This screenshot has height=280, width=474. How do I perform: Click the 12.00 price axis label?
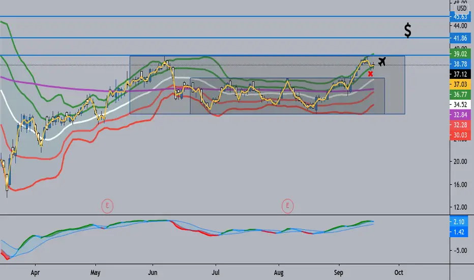tap(460, 207)
